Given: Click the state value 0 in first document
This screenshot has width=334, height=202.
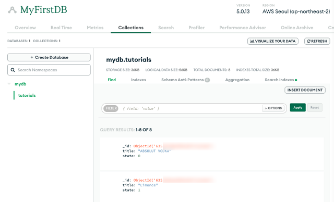Looking at the screenshot, I should pos(139,156).
